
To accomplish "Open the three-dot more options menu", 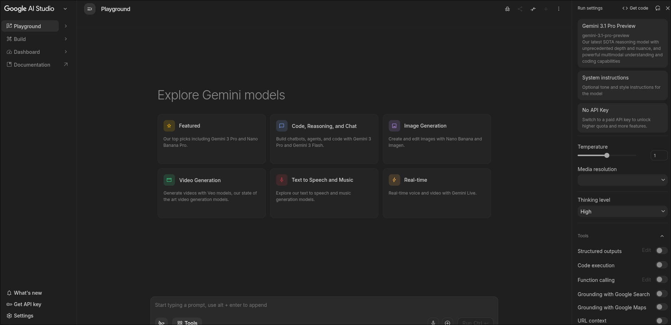I will 558,9.
